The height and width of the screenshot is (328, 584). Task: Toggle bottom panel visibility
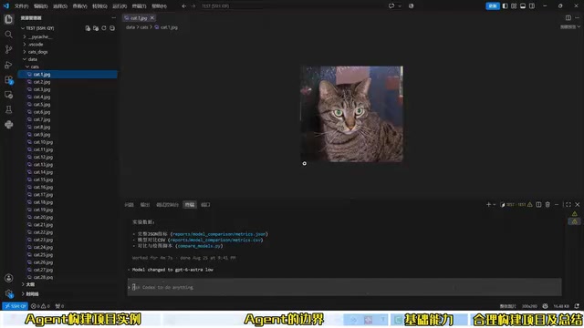[x=523, y=6]
